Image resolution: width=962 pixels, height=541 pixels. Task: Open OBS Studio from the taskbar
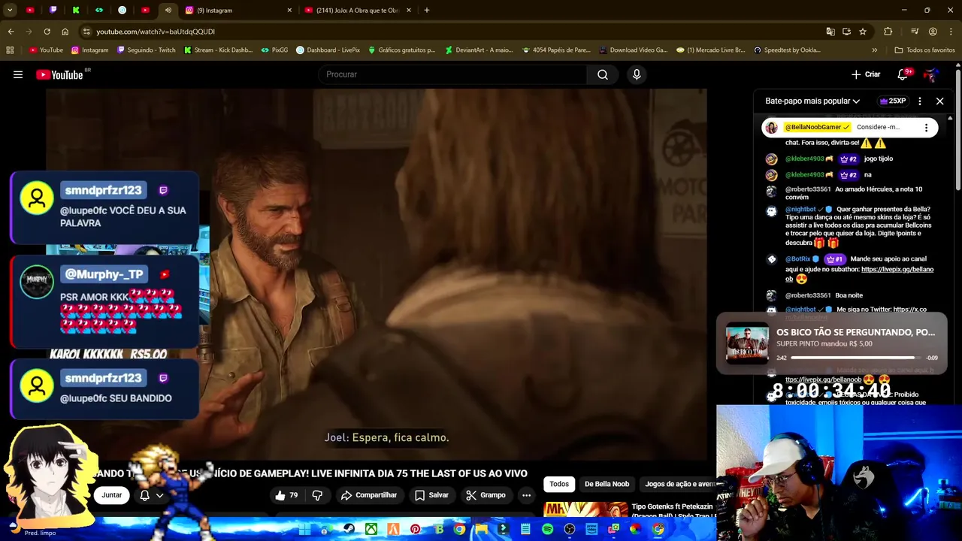(569, 530)
